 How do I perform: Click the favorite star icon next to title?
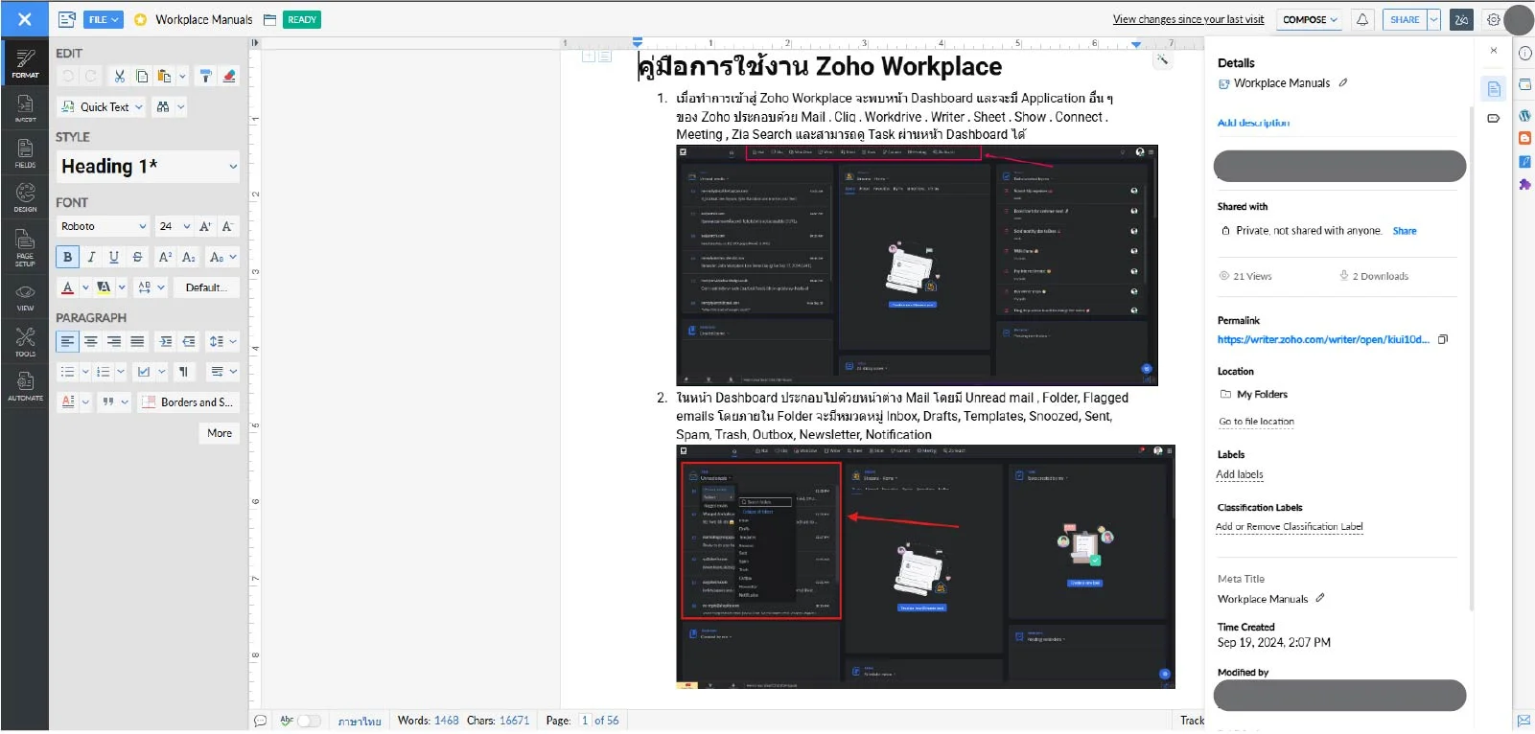pyautogui.click(x=141, y=19)
